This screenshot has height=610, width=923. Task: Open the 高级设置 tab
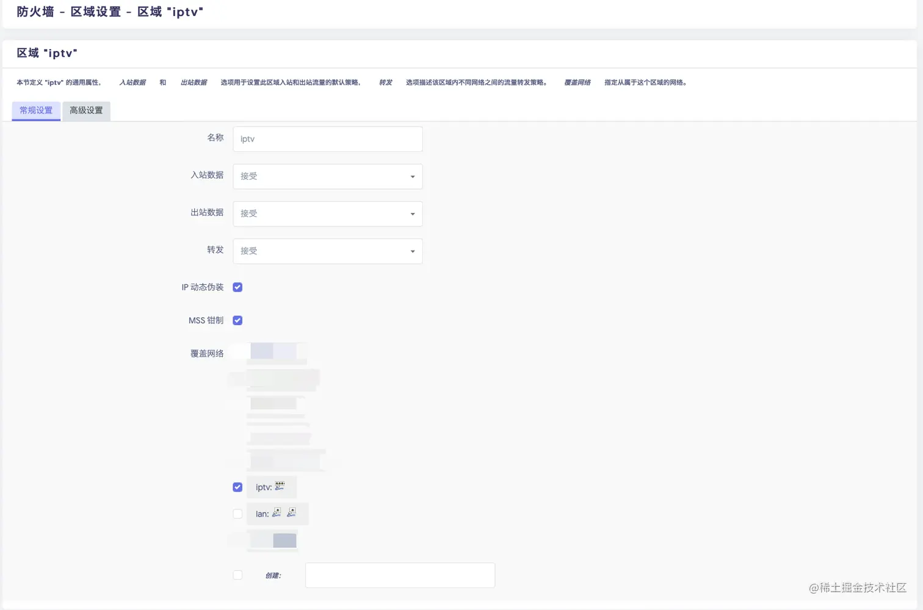[x=86, y=110]
